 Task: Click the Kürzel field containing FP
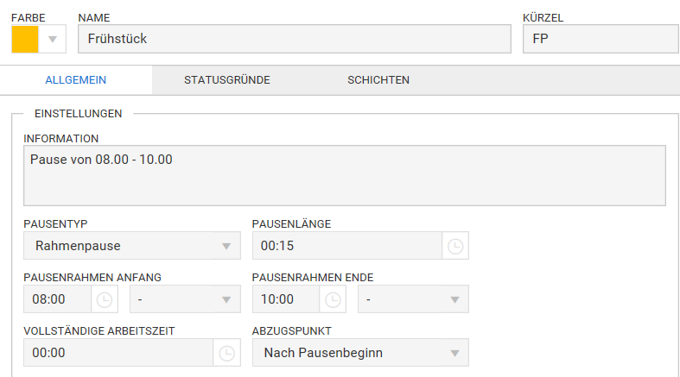601,39
